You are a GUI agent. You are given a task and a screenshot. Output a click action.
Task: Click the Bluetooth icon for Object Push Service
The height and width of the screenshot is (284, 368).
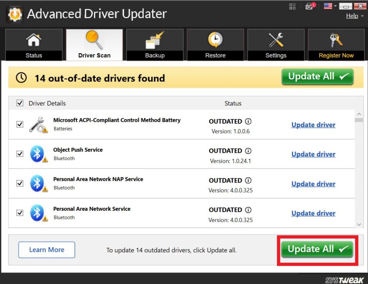point(37,154)
